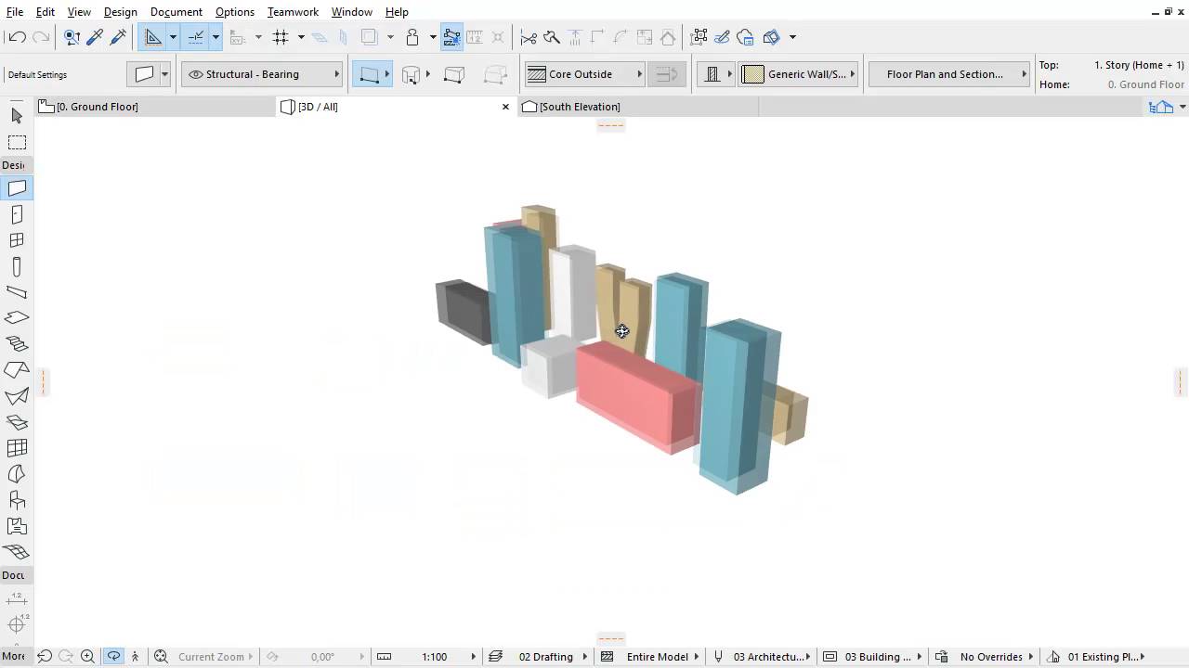The width and height of the screenshot is (1189, 668).
Task: Open the wall structure type dropdown
Action: click(717, 74)
